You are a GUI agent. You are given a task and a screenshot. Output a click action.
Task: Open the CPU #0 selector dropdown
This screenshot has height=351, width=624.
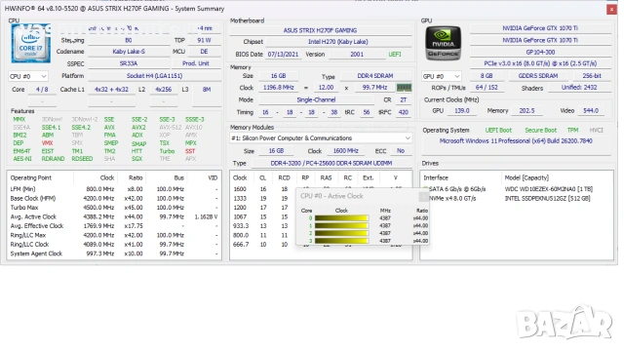pyautogui.click(x=28, y=76)
